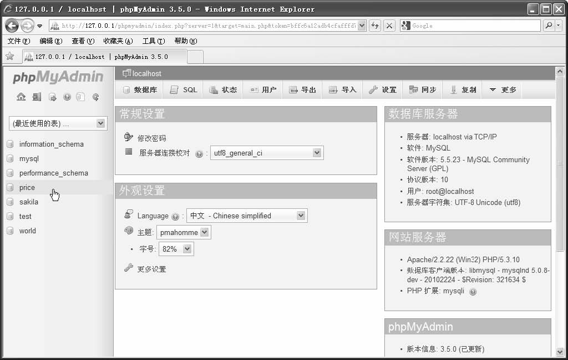Click the help icon beside 服务器连接校对
The height and width of the screenshot is (360, 568).
coord(199,154)
